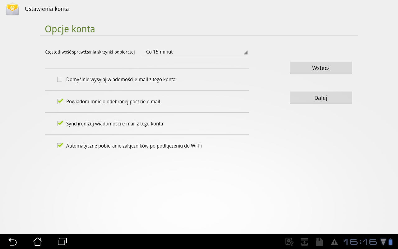Tap the Email app envelope icon

click(12, 9)
